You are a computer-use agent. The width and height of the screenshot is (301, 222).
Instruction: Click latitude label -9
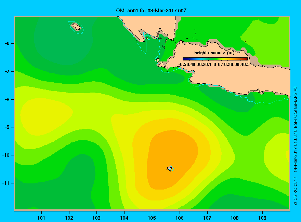(7, 127)
